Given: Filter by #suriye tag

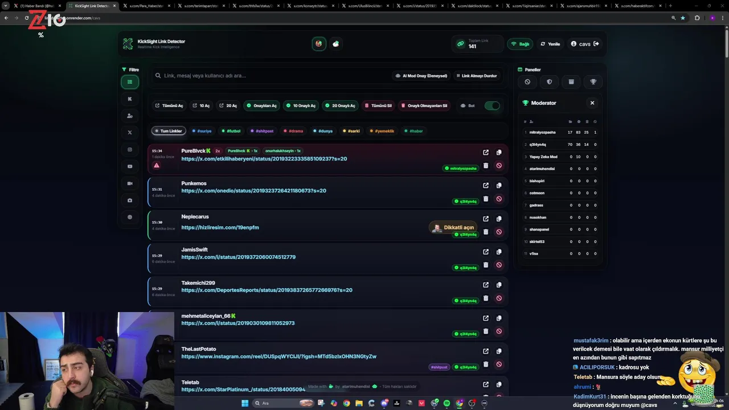Looking at the screenshot, I should 202,131.
